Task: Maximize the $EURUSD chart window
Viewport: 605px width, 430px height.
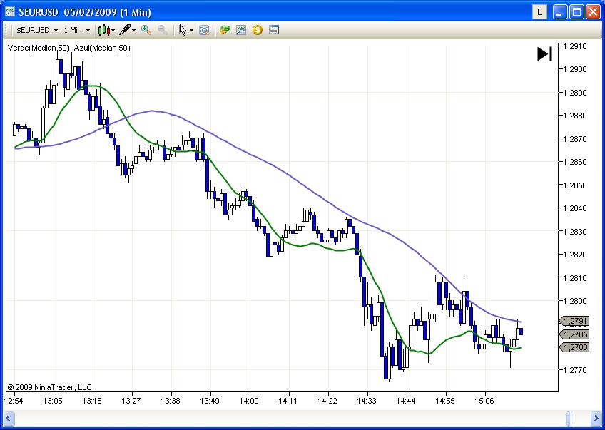Action: point(577,12)
